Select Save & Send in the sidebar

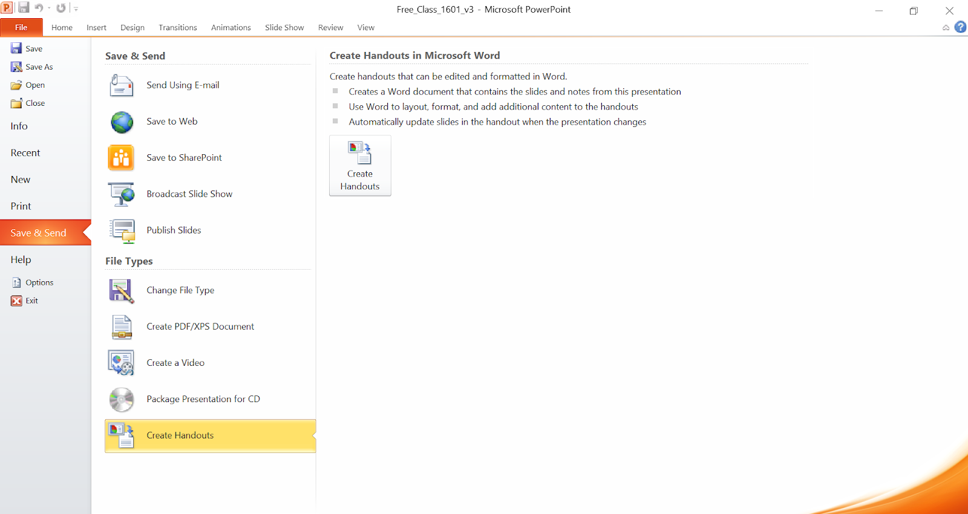tap(45, 233)
